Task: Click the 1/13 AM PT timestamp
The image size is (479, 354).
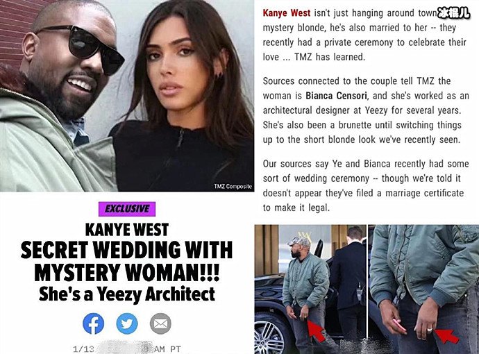Action: (127, 349)
